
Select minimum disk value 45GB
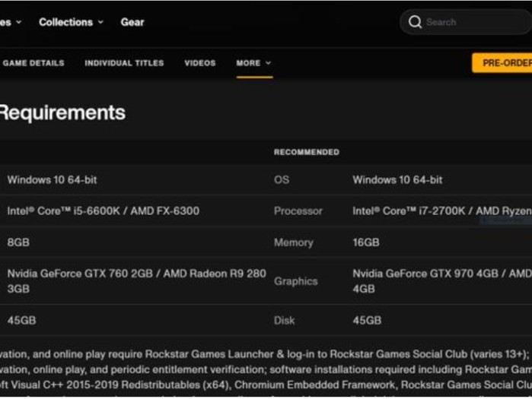pyautogui.click(x=22, y=320)
